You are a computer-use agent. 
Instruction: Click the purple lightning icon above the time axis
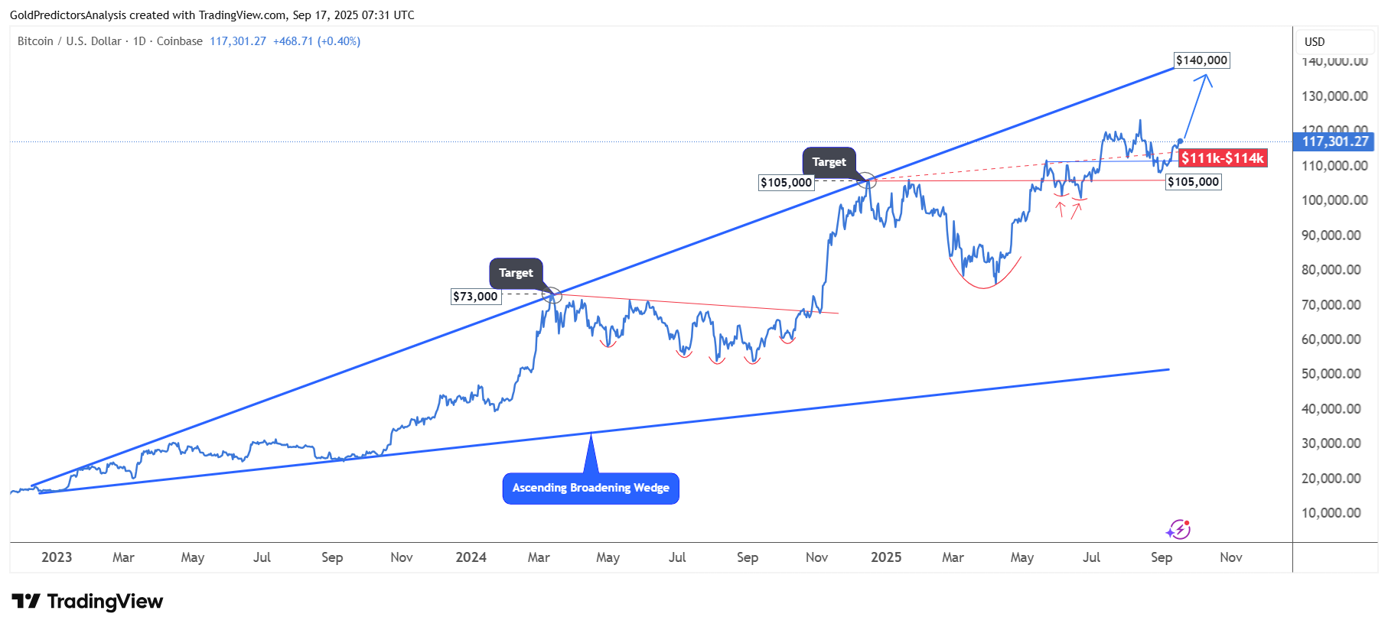(x=1178, y=529)
